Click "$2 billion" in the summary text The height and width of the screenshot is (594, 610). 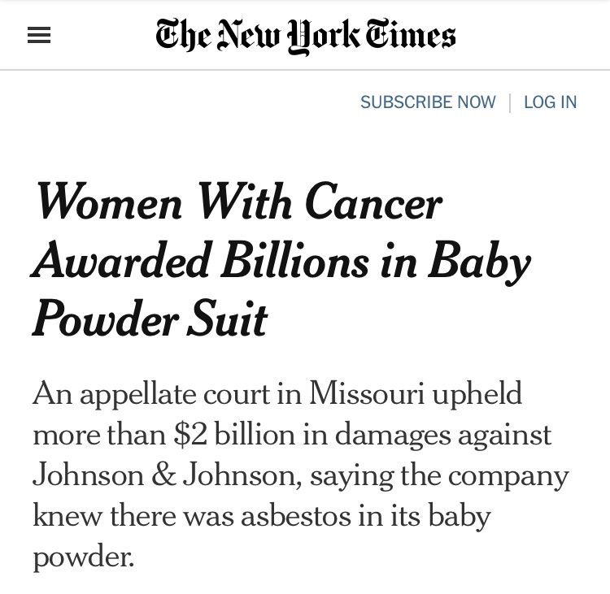pos(233,435)
